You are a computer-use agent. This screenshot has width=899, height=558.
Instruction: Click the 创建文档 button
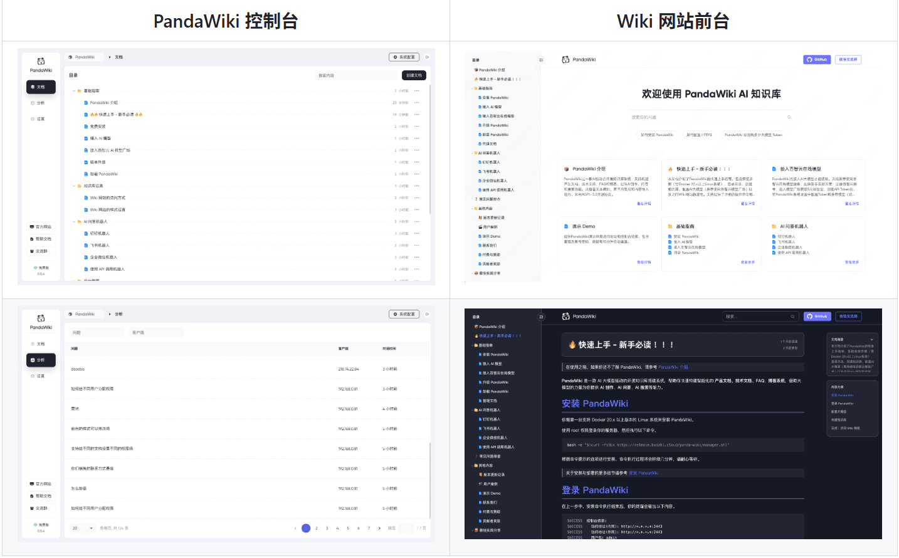[x=414, y=75]
